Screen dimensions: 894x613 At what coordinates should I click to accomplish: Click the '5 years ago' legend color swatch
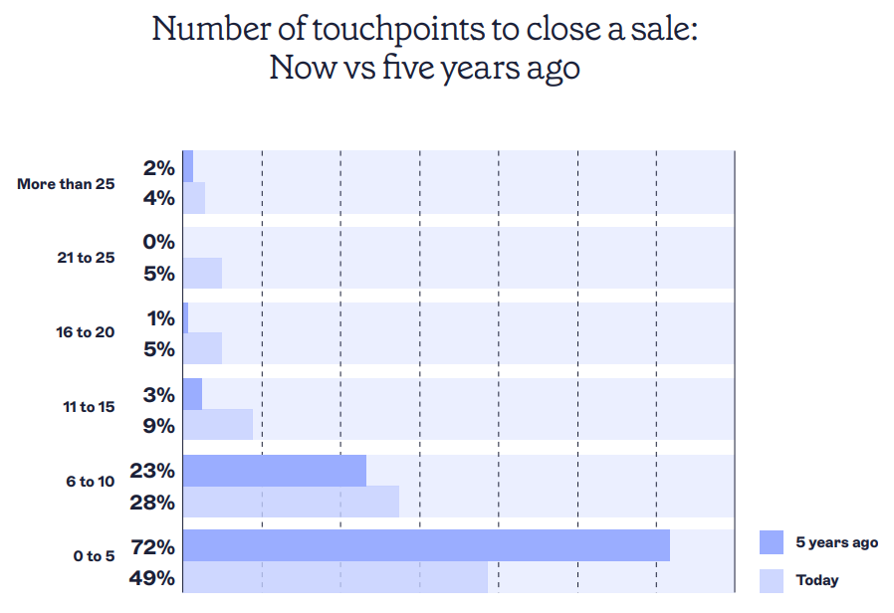(772, 541)
